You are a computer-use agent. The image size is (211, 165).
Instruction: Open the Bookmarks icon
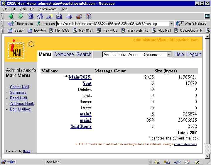(11, 24)
